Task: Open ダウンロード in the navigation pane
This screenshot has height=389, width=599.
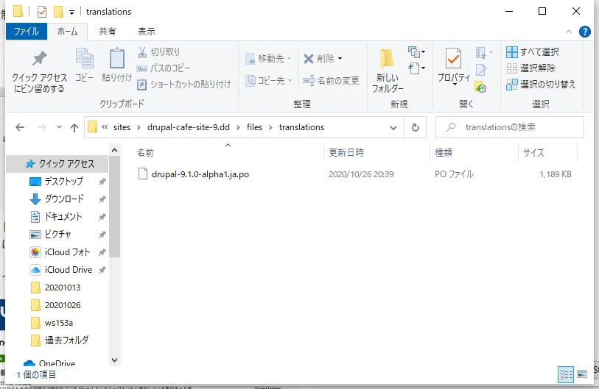Action: coord(57,199)
